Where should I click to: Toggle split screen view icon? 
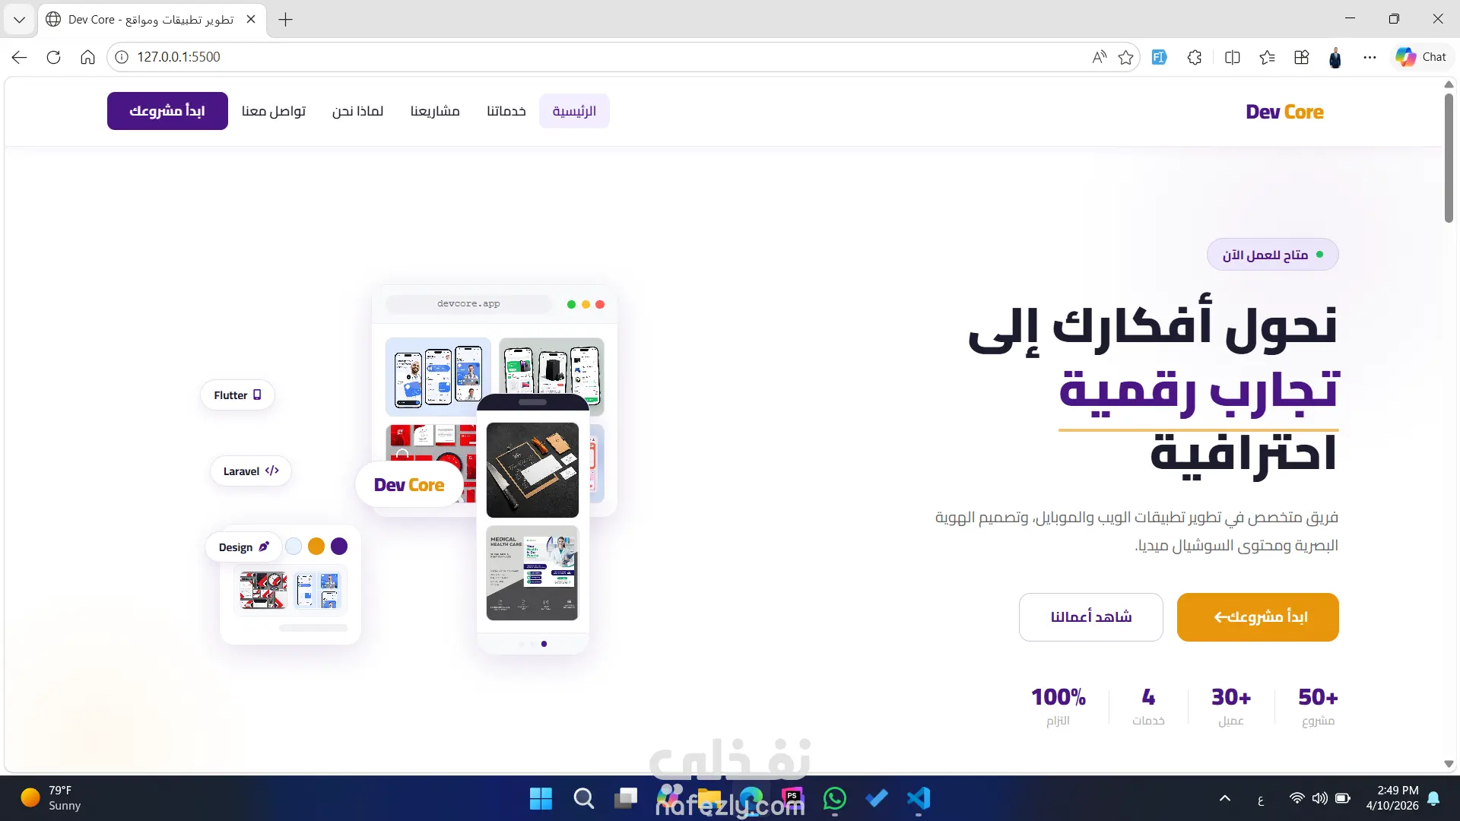point(1233,57)
